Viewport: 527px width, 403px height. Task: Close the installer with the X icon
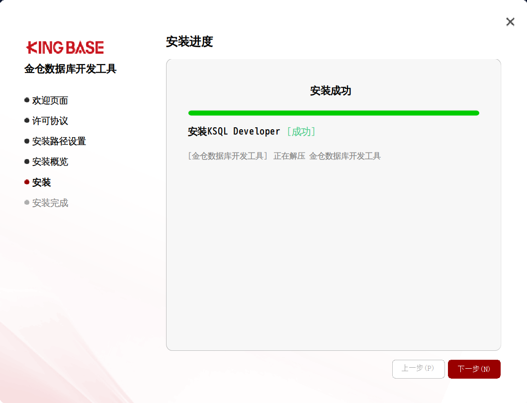[510, 22]
